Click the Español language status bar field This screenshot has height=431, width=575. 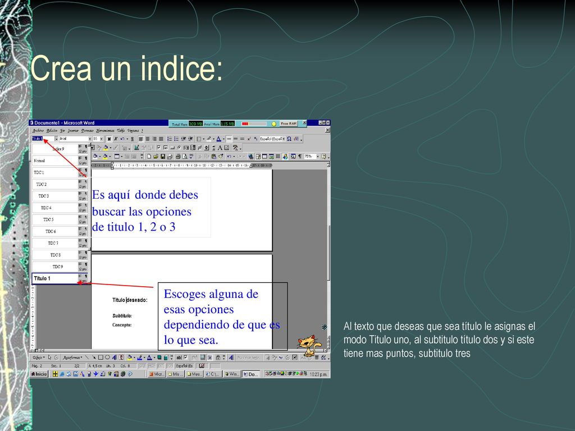[184, 365]
